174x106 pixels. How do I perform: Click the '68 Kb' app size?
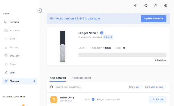pyautogui.click(x=87, y=100)
